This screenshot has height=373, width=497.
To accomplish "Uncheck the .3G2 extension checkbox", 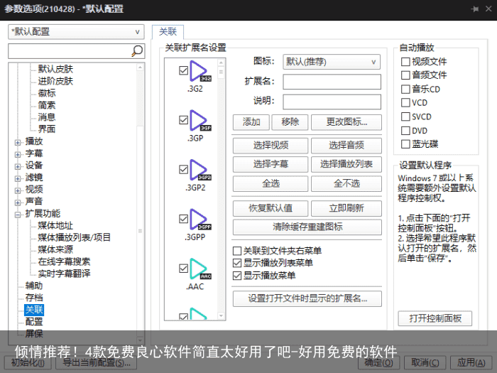I will pos(184,70).
